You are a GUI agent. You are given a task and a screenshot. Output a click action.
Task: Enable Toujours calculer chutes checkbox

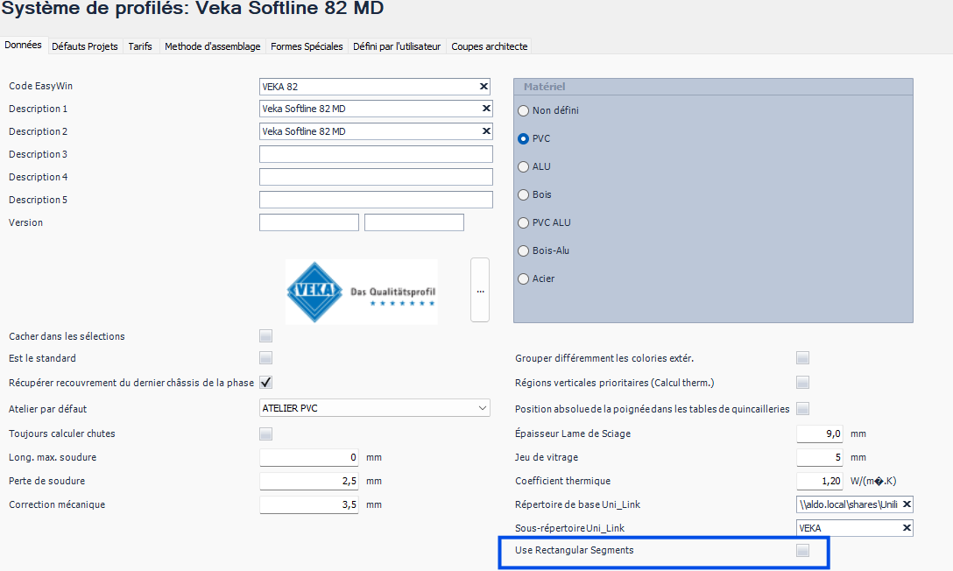tap(265, 434)
